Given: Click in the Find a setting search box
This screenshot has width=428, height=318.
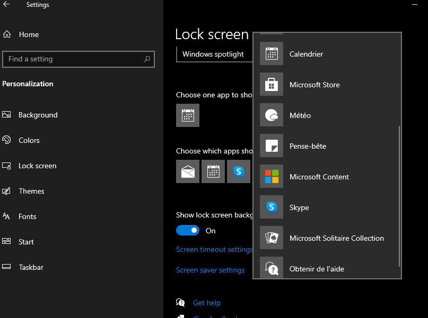Looking at the screenshot, I should pos(74,59).
